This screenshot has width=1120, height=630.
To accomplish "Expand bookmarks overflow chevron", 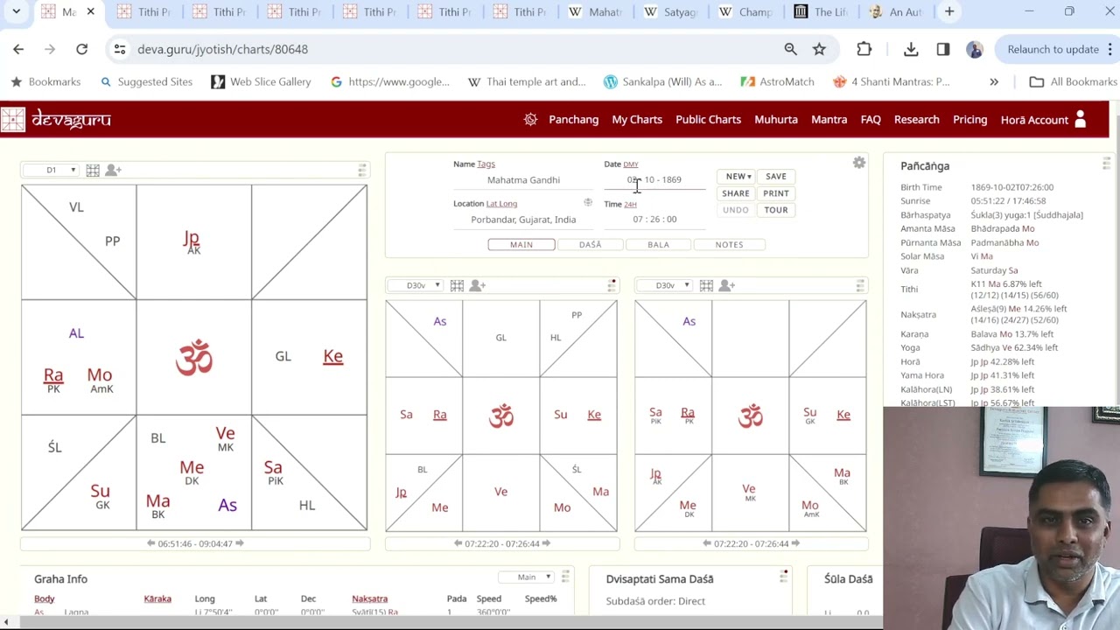I will (994, 81).
